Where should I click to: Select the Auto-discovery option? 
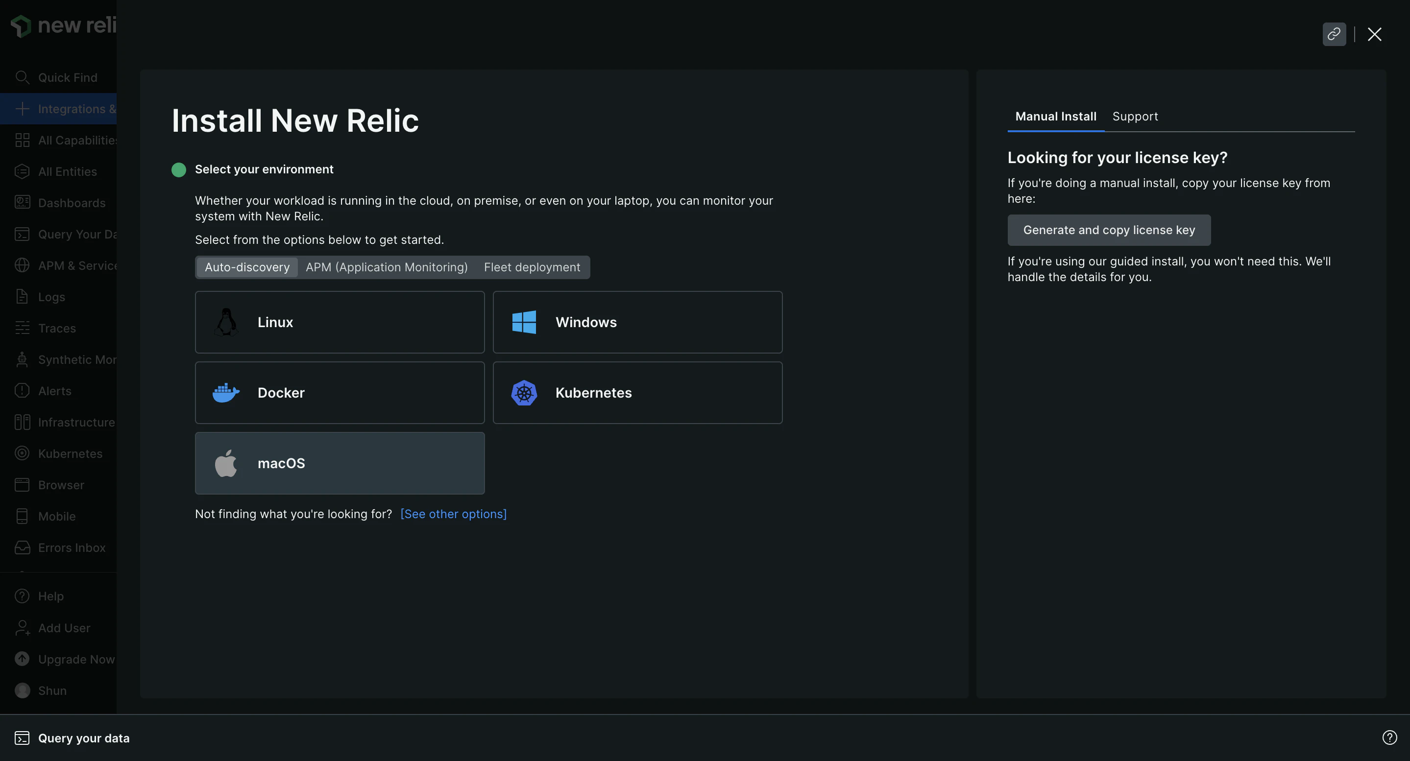pyautogui.click(x=247, y=267)
